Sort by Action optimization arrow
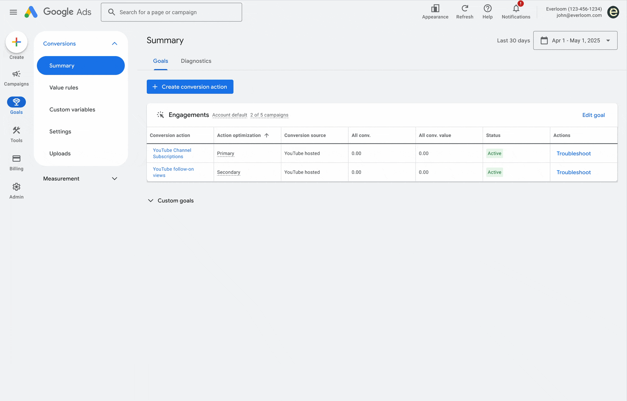 click(267, 135)
